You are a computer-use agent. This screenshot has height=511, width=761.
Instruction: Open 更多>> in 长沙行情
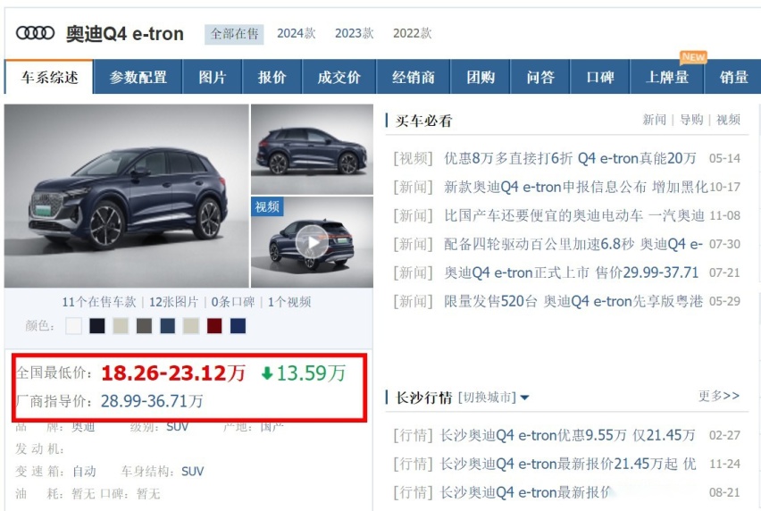(x=719, y=396)
